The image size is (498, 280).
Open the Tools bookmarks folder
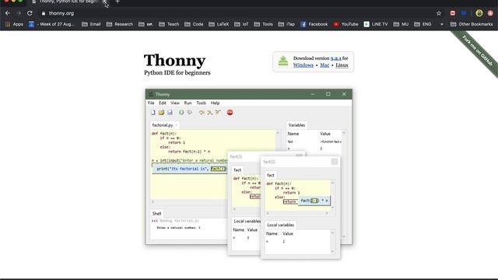[264, 24]
